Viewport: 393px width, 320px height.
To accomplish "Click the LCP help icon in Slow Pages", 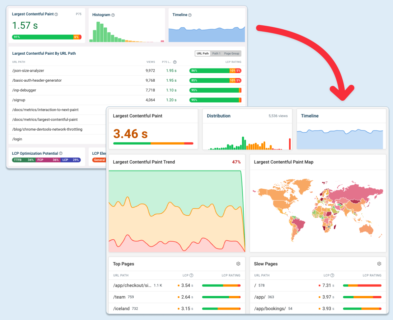I will point(333,275).
